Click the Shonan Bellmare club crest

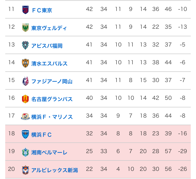(25, 152)
